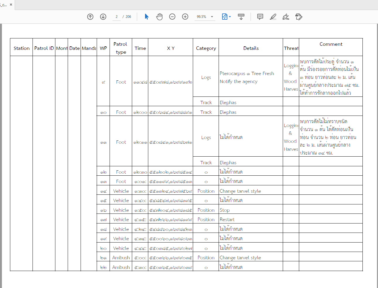The width and height of the screenshot is (378, 288).
Task: Zoom out with the minus icon
Action: [x=172, y=17]
